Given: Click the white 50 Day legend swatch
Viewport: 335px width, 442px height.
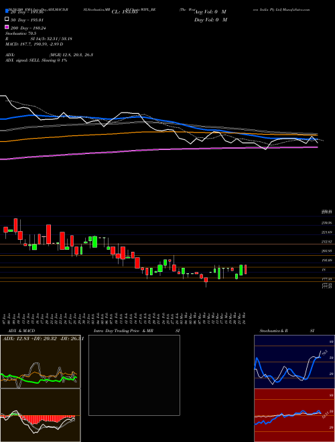Looking at the screenshot, I should coord(7,19).
